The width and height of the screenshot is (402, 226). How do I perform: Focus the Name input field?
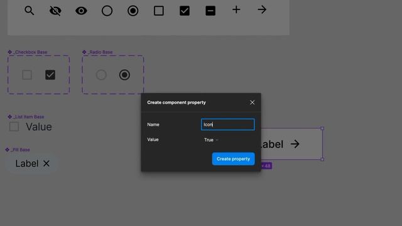[227, 124]
